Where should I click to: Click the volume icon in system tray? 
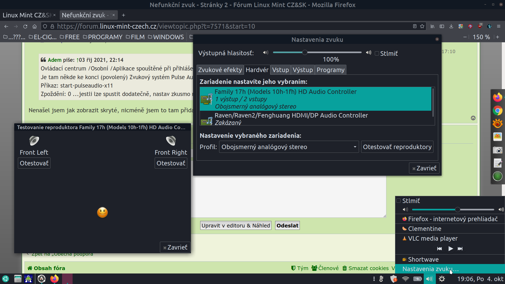[x=429, y=279]
